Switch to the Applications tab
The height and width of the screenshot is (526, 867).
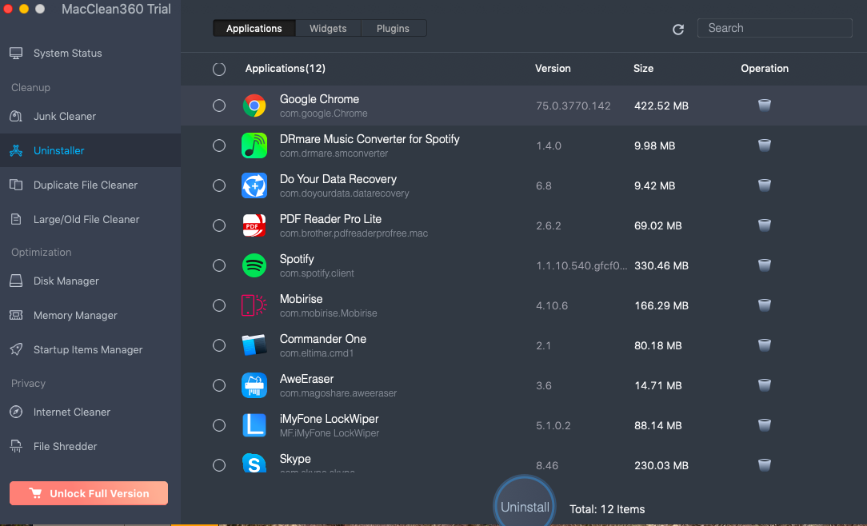(x=254, y=29)
